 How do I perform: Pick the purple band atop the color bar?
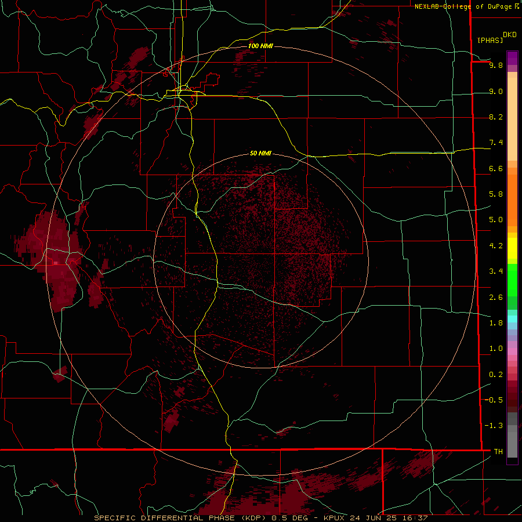tap(512, 58)
